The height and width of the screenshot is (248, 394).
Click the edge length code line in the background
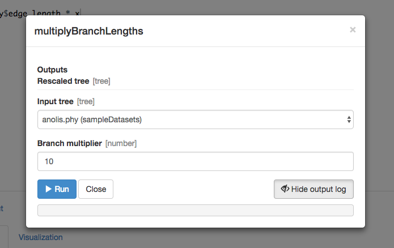(40, 13)
